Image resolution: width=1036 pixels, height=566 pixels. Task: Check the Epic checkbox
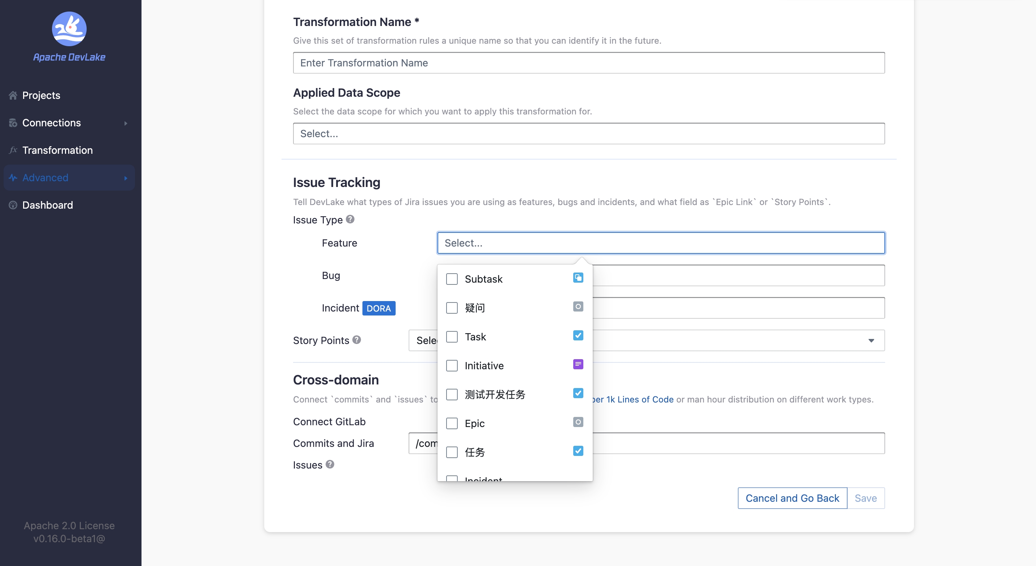[x=452, y=423]
